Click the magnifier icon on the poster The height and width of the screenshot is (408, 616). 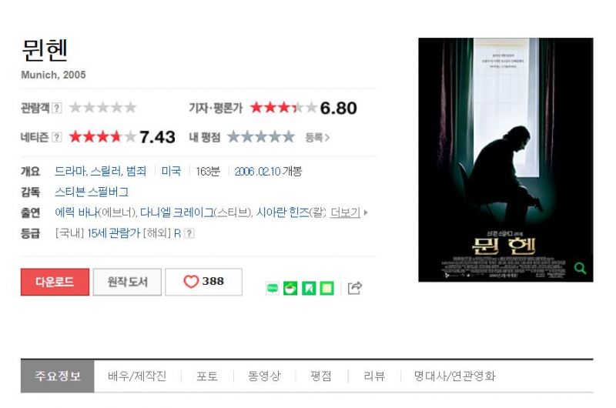tap(581, 268)
